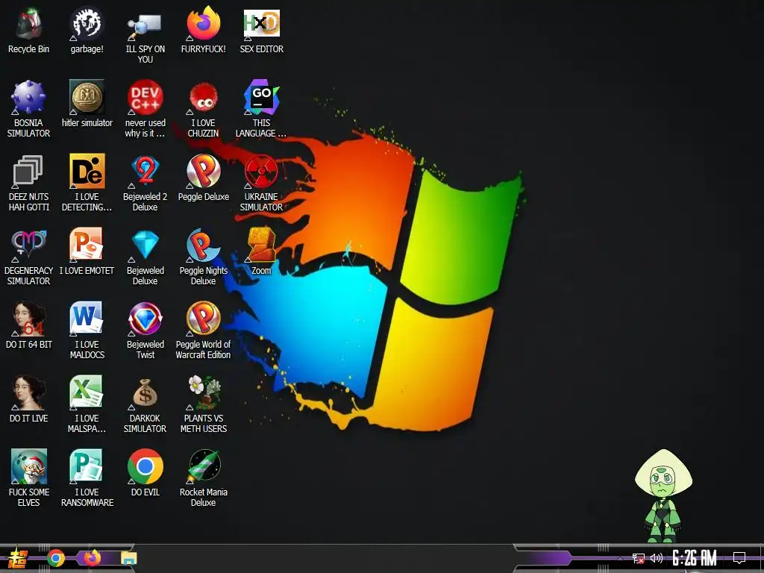Open Google Chrome from the taskbar
Viewport: 764px width, 573px height.
[x=56, y=558]
